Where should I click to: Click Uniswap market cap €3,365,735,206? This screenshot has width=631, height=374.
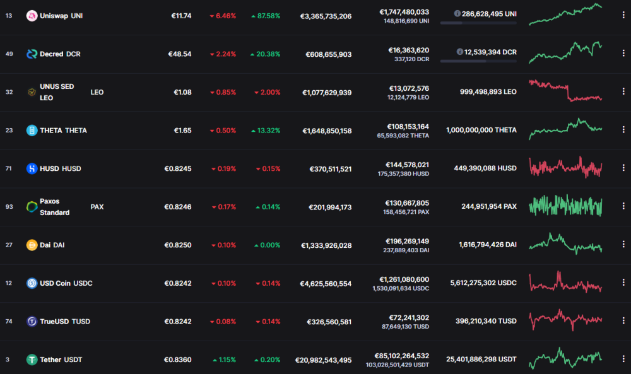[x=326, y=16]
